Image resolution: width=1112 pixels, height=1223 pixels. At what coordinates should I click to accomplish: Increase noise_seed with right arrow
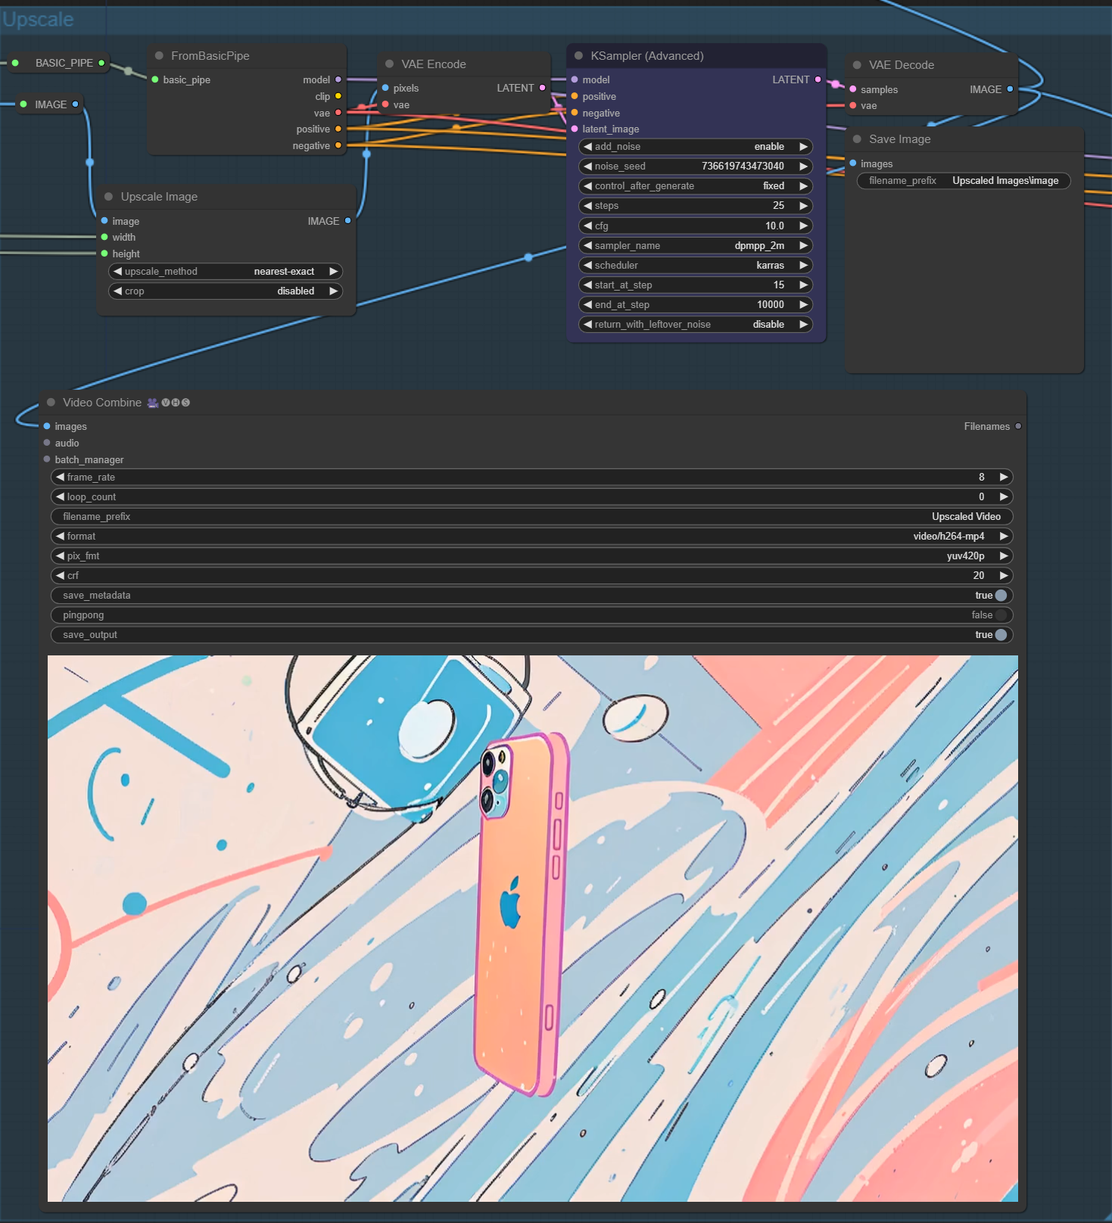(x=804, y=166)
